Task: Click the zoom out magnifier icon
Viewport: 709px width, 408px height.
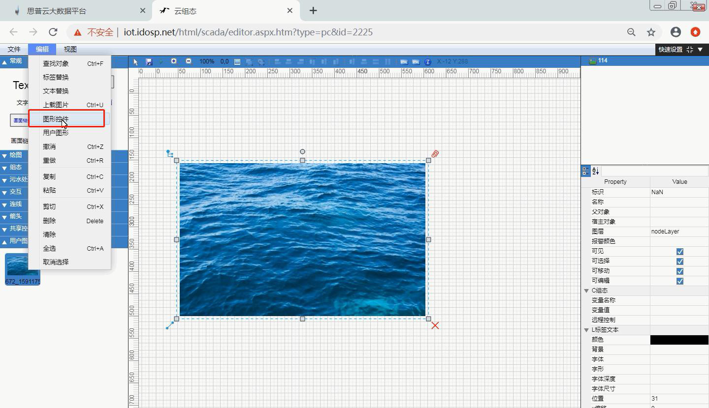Action: (x=189, y=61)
